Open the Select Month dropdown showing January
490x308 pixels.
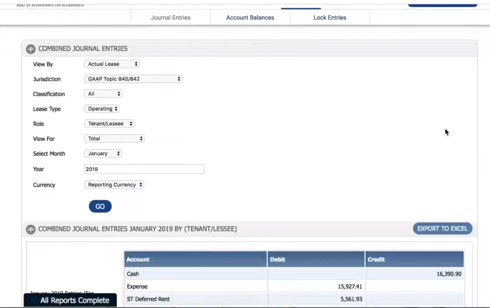103,153
